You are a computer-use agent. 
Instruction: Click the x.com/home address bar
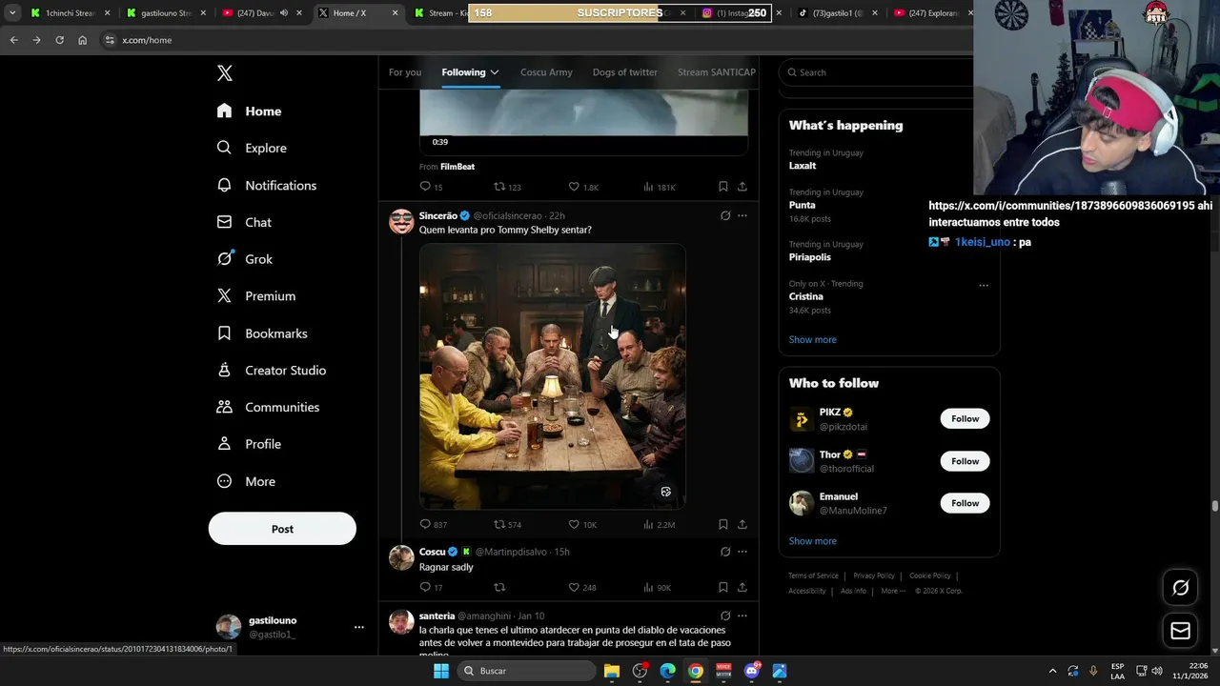coord(534,40)
